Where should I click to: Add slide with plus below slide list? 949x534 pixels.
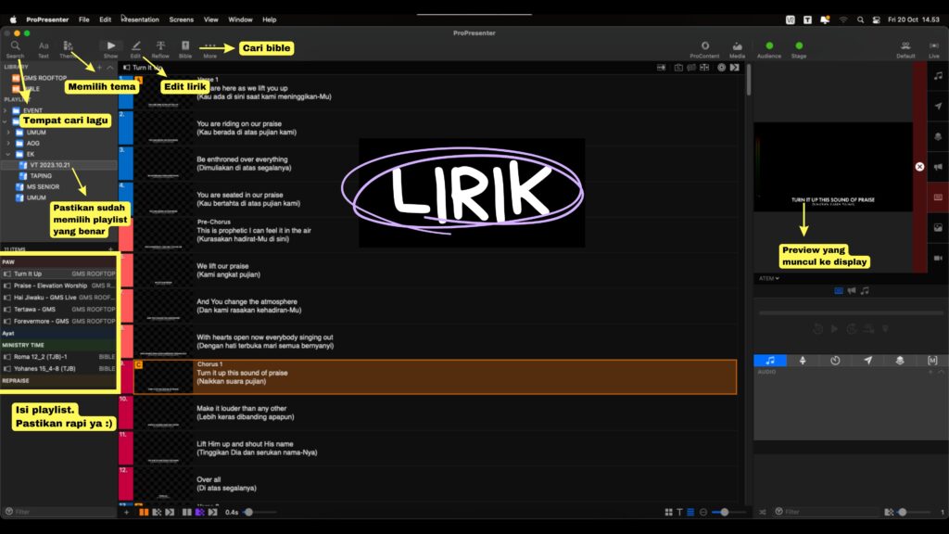coord(126,512)
